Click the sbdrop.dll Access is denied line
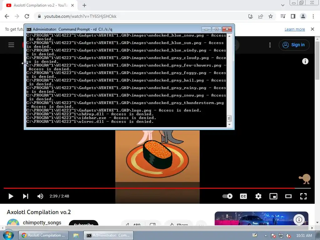The height and width of the screenshot is (240, 320). [x=90, y=114]
